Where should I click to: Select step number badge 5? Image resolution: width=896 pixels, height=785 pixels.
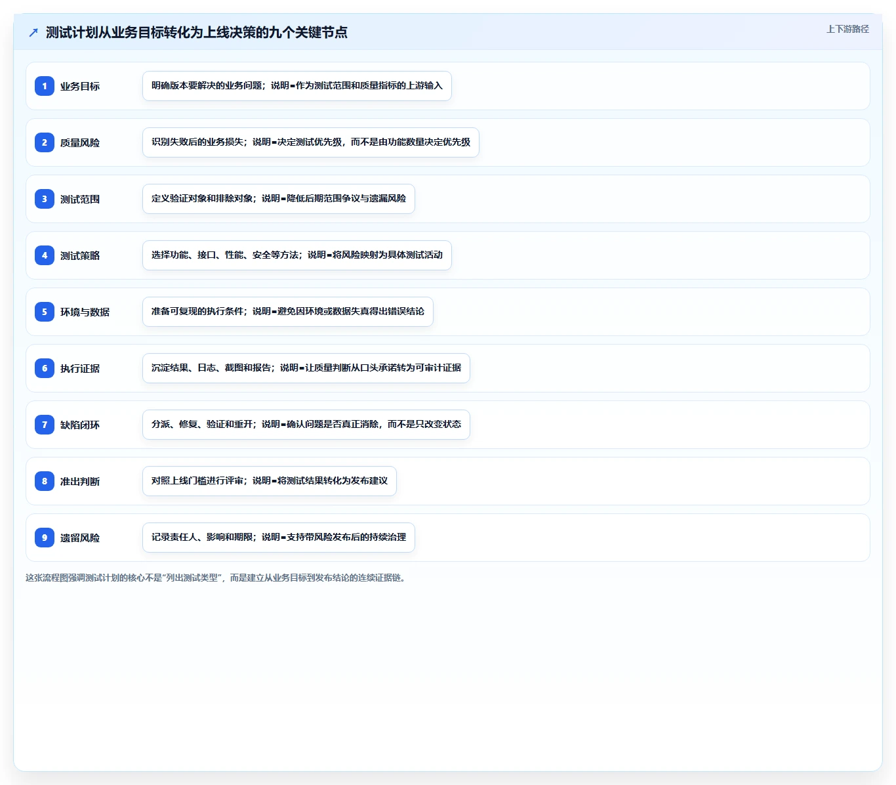[x=45, y=312]
